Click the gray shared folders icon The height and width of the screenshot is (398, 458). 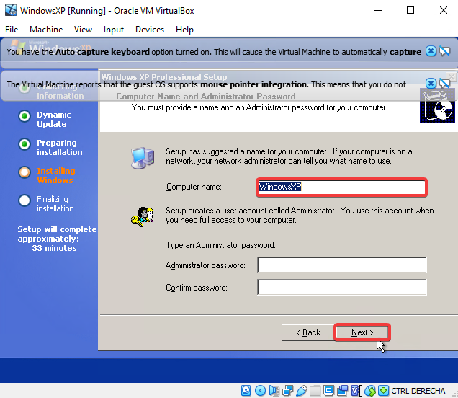[315, 390]
